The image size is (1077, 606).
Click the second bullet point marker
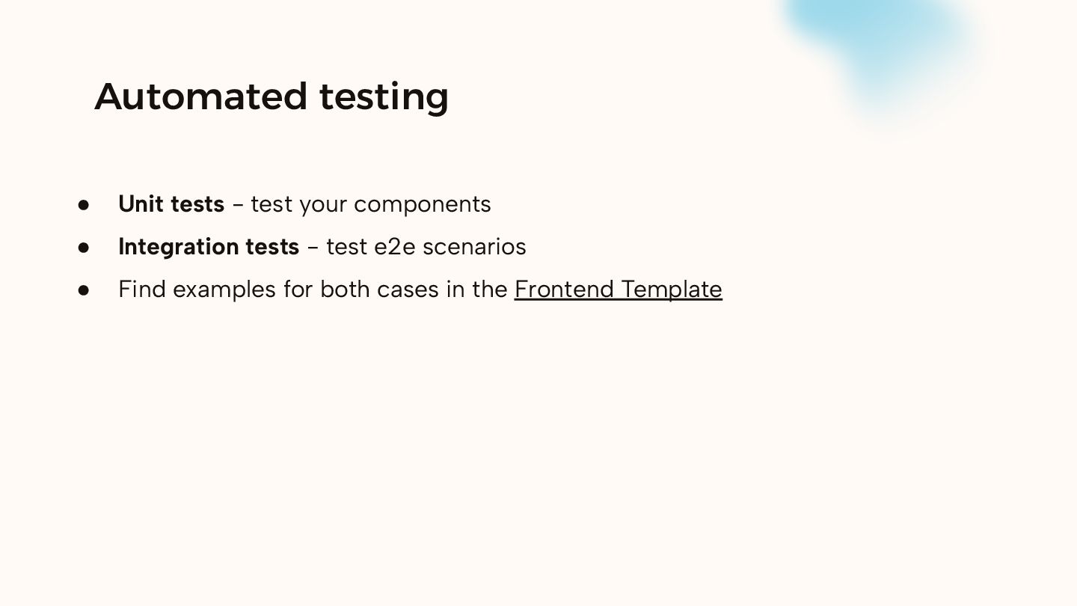(84, 247)
